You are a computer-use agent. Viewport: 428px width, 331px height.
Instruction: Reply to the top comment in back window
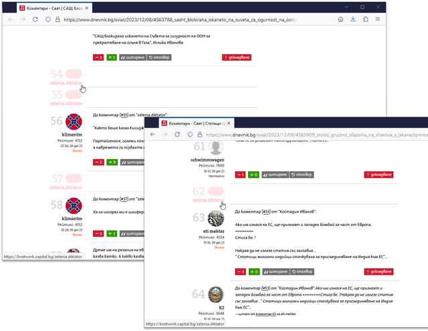click(159, 58)
